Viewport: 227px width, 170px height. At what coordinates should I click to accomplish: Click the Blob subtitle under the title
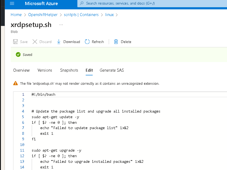coord(14,32)
